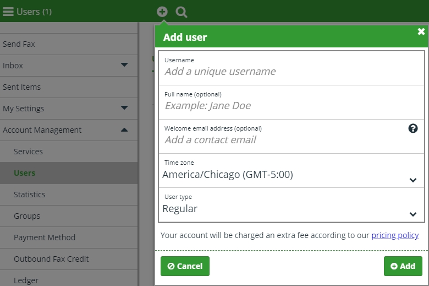Screen dimensions: 429x286
Task: Open the User type dropdown
Action: [291, 205]
